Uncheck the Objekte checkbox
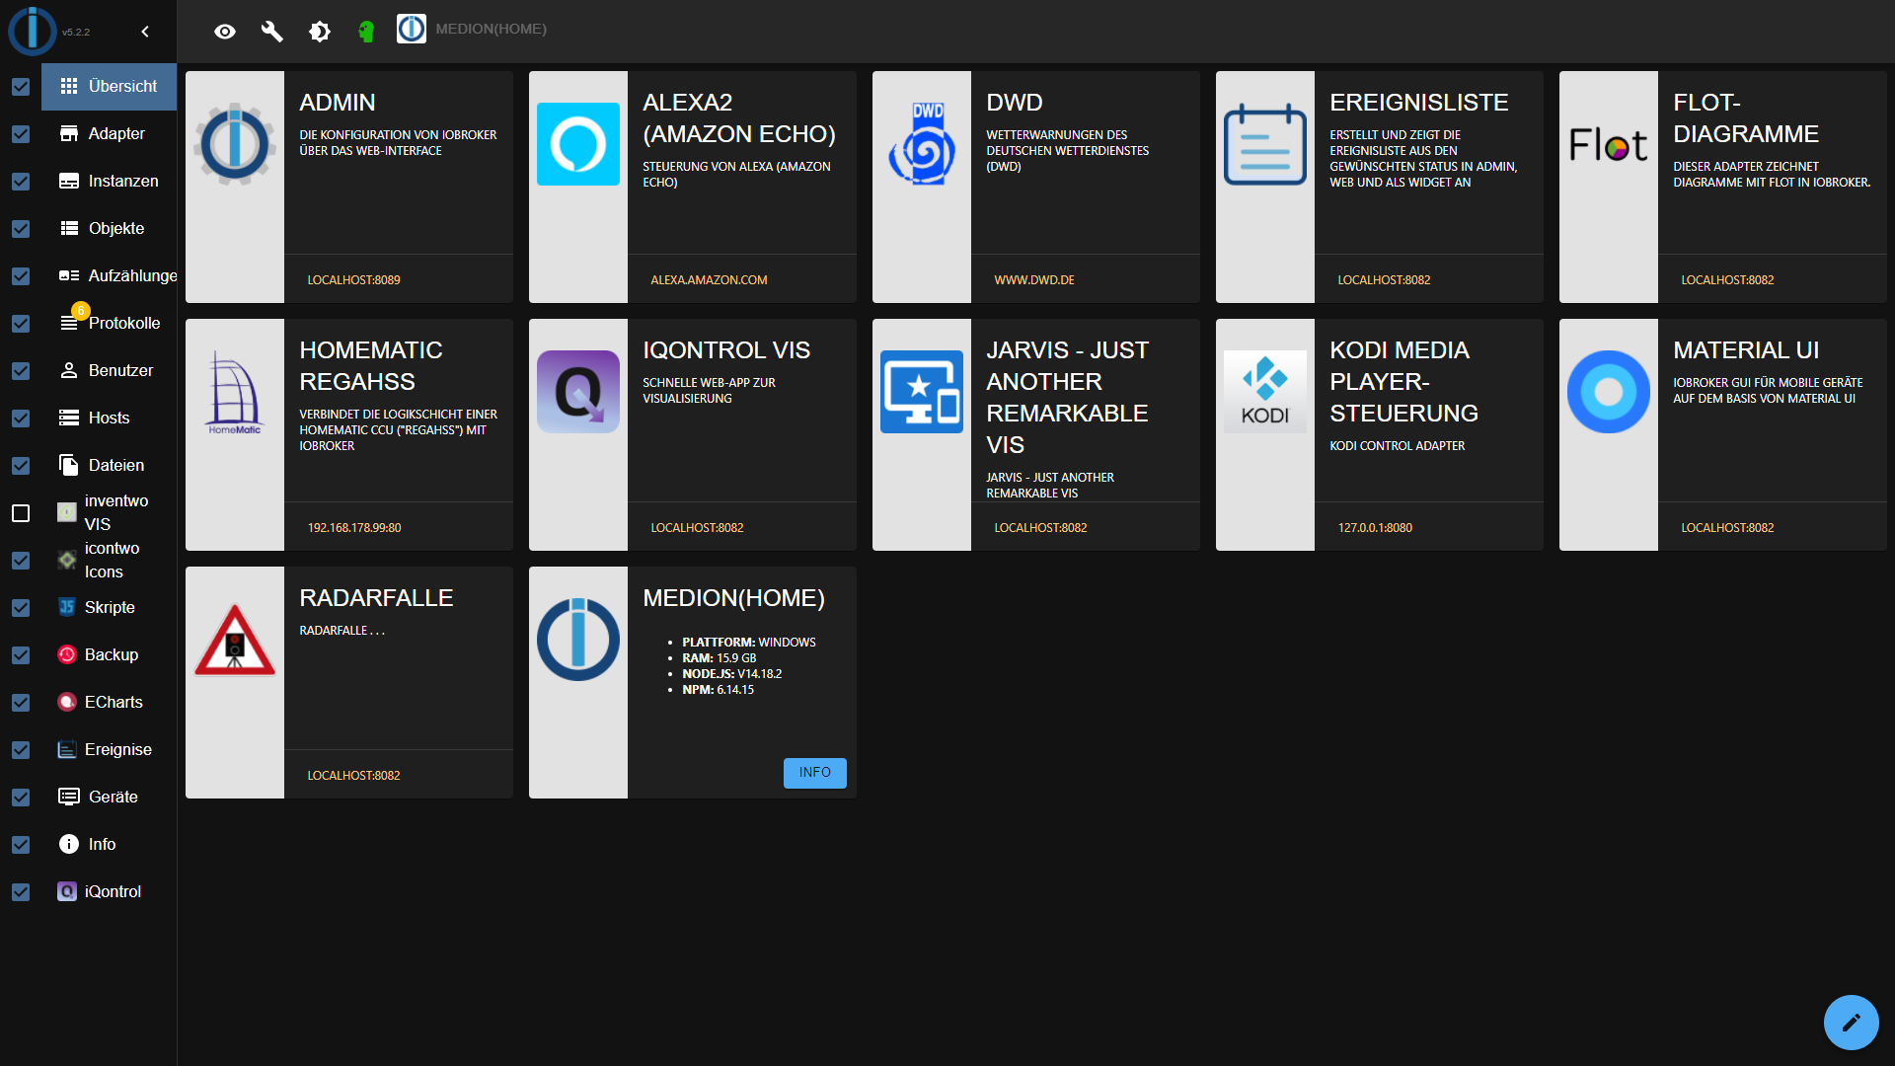The height and width of the screenshot is (1066, 1895). click(x=21, y=229)
